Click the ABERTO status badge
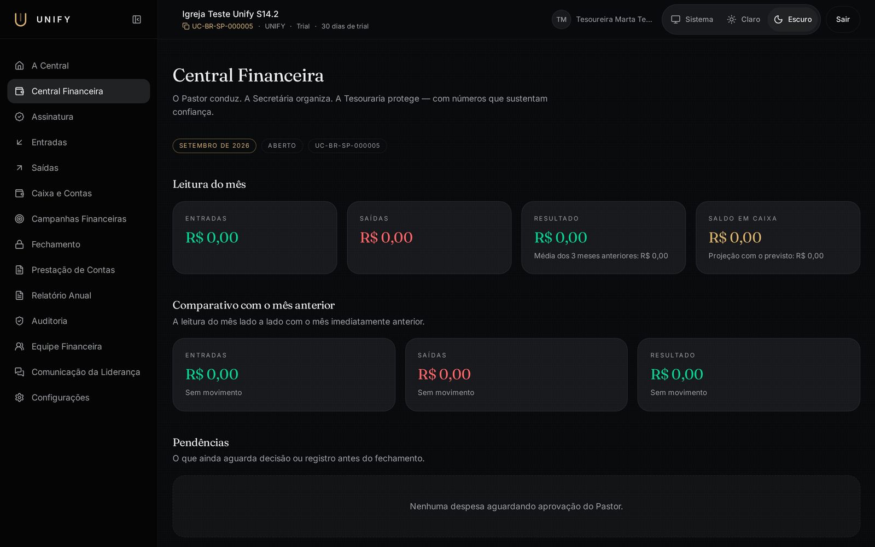The height and width of the screenshot is (547, 875). click(x=282, y=146)
